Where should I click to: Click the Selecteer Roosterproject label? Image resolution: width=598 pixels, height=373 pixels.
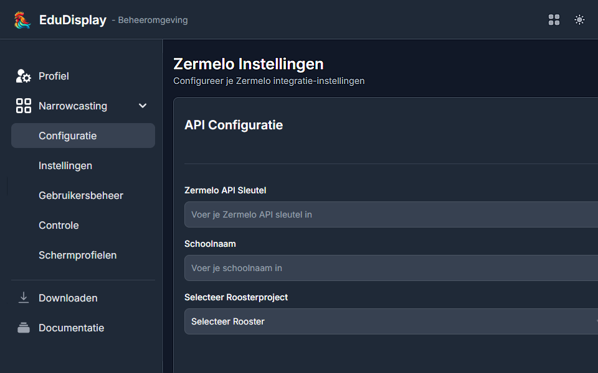[x=236, y=297]
